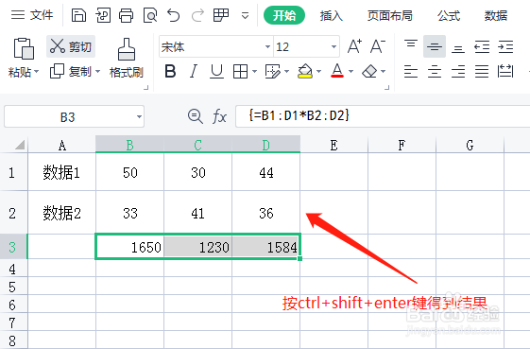The width and height of the screenshot is (530, 349).
Task: Open the font size dropdown 12
Action: (x=333, y=46)
